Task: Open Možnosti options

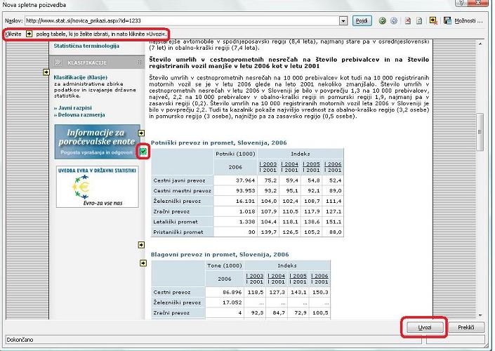Action: tap(469, 21)
